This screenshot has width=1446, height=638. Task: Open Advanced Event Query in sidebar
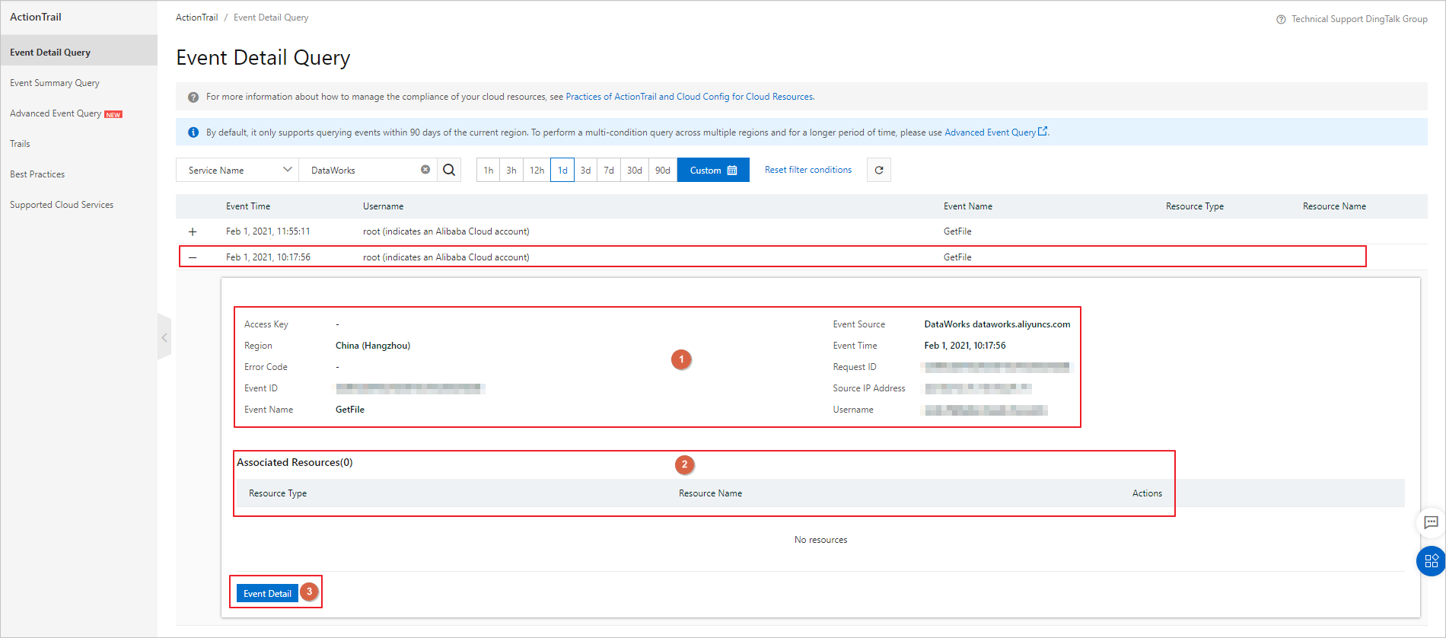56,113
